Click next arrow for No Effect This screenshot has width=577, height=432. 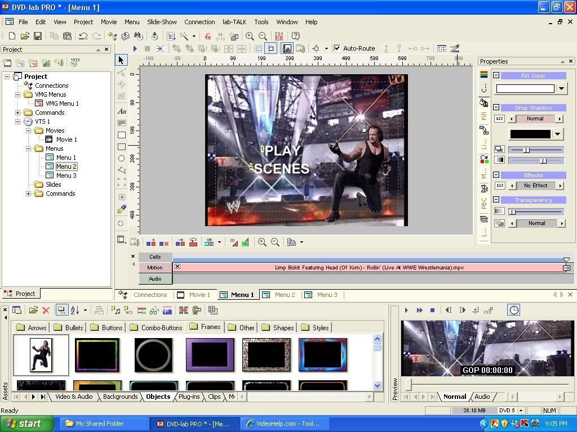tap(560, 186)
